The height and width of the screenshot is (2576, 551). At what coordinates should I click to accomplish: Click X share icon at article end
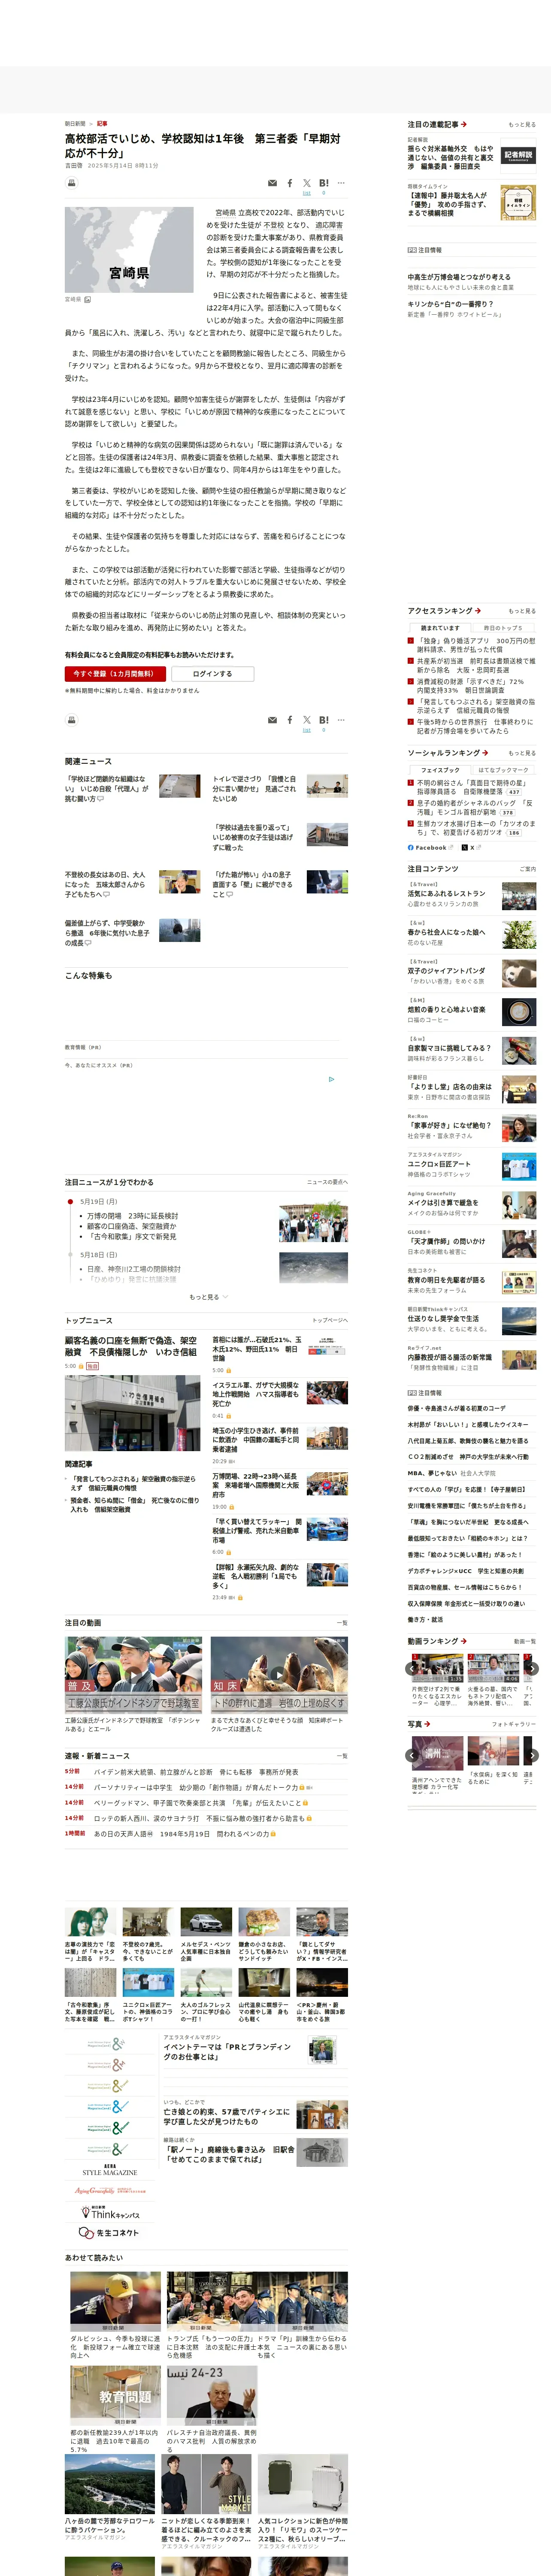click(307, 720)
